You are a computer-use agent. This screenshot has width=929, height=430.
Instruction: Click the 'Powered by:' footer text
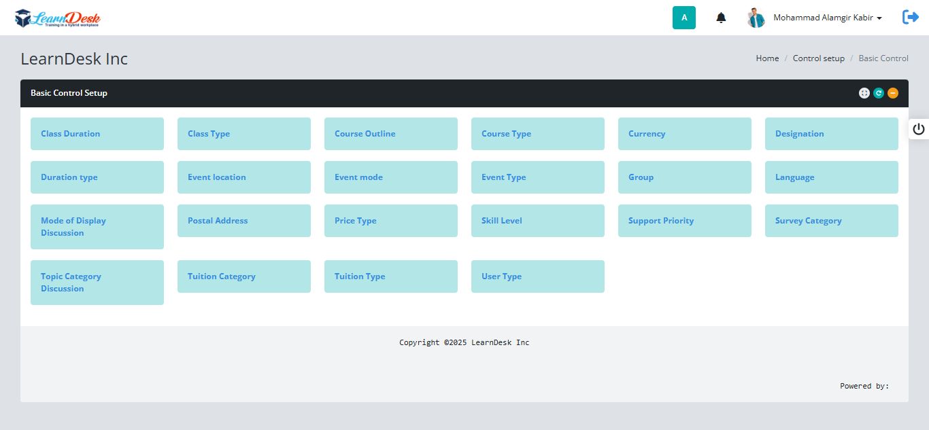point(864,386)
